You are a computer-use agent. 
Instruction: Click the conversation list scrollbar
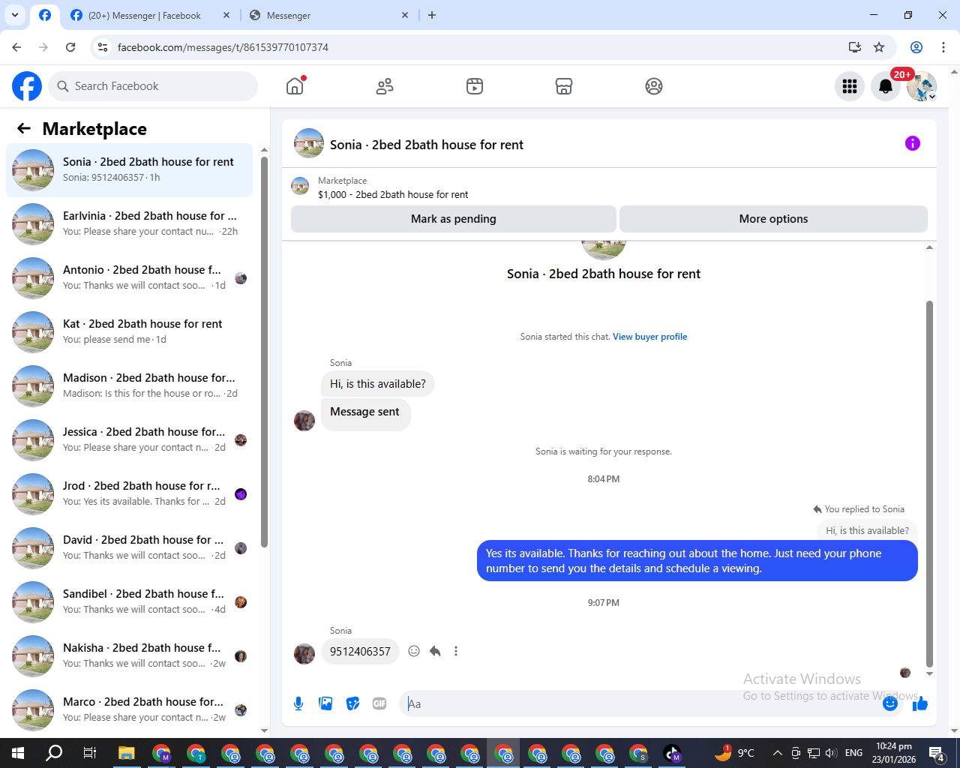point(264,352)
